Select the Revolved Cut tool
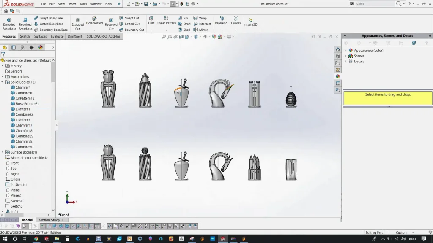 111,24
